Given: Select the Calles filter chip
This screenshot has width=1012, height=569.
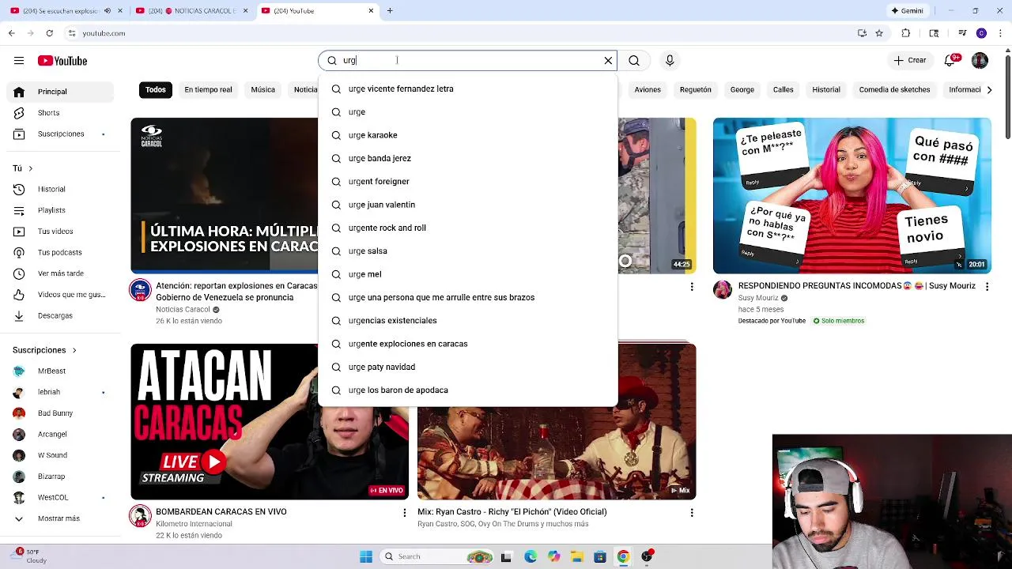Looking at the screenshot, I should point(783,89).
